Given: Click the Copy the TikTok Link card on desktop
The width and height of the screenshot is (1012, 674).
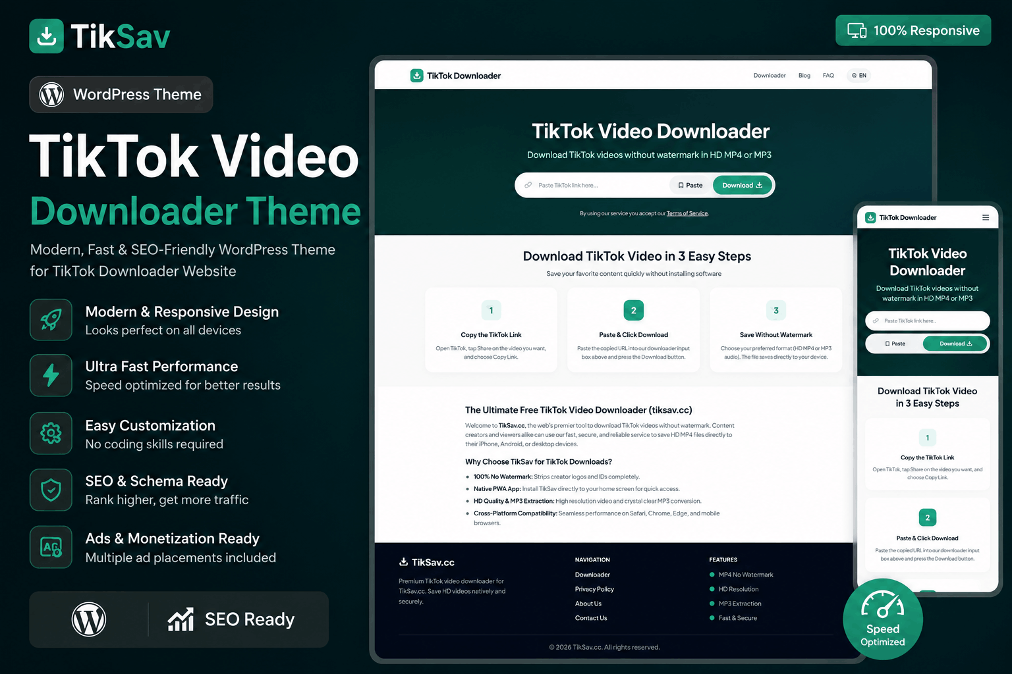Looking at the screenshot, I should point(491,330).
